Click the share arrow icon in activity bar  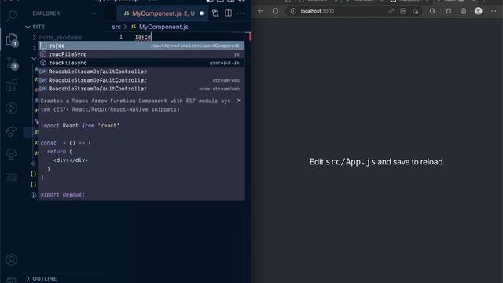12,131
